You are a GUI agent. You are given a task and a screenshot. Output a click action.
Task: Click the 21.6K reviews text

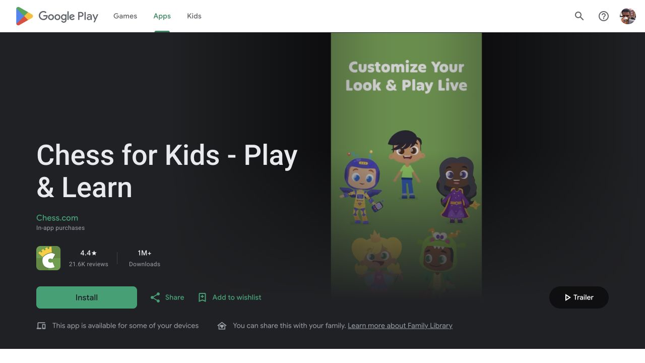click(89, 264)
